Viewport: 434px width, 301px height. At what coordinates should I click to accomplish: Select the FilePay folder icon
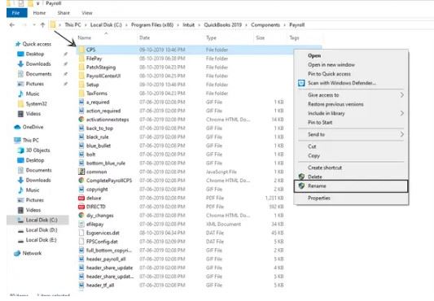click(81, 59)
